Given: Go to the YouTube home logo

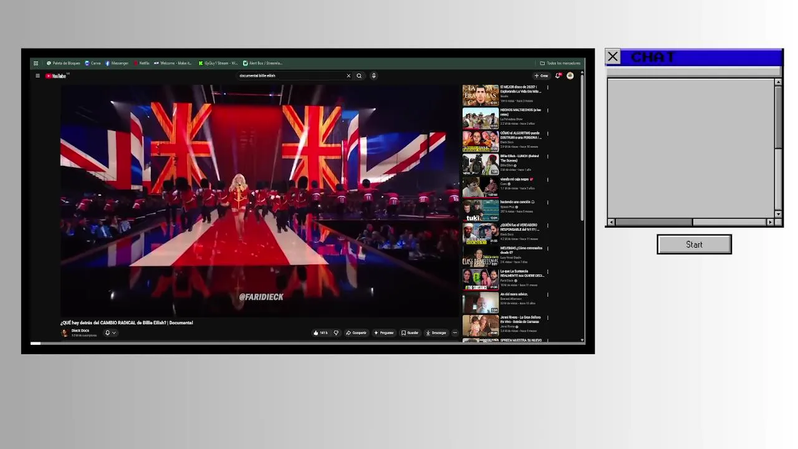Looking at the screenshot, I should point(55,76).
